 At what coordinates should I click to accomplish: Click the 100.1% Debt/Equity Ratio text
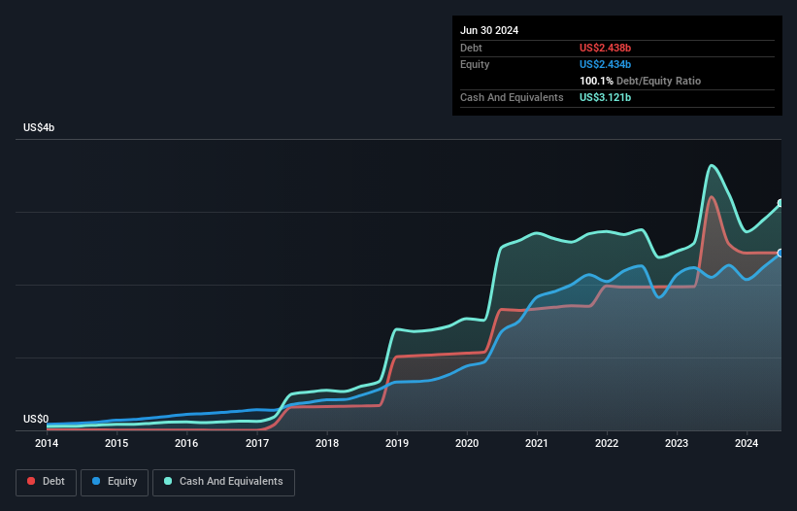click(640, 81)
